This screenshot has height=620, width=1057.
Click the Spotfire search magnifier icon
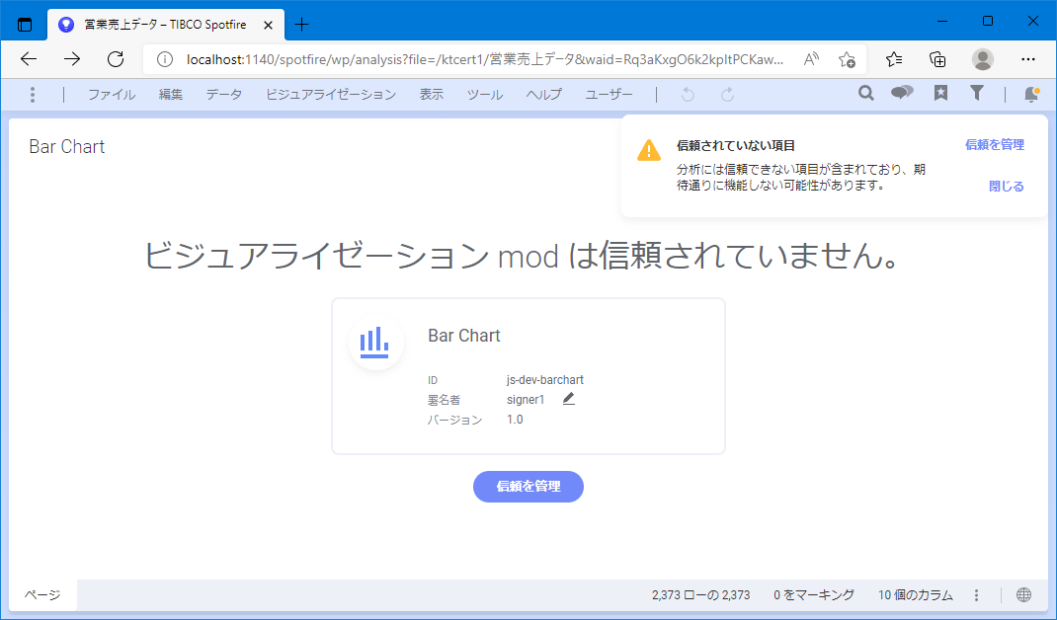point(866,94)
